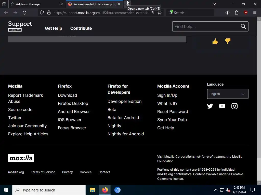
Task: Open the Nightly for Android link
Action: (126, 134)
